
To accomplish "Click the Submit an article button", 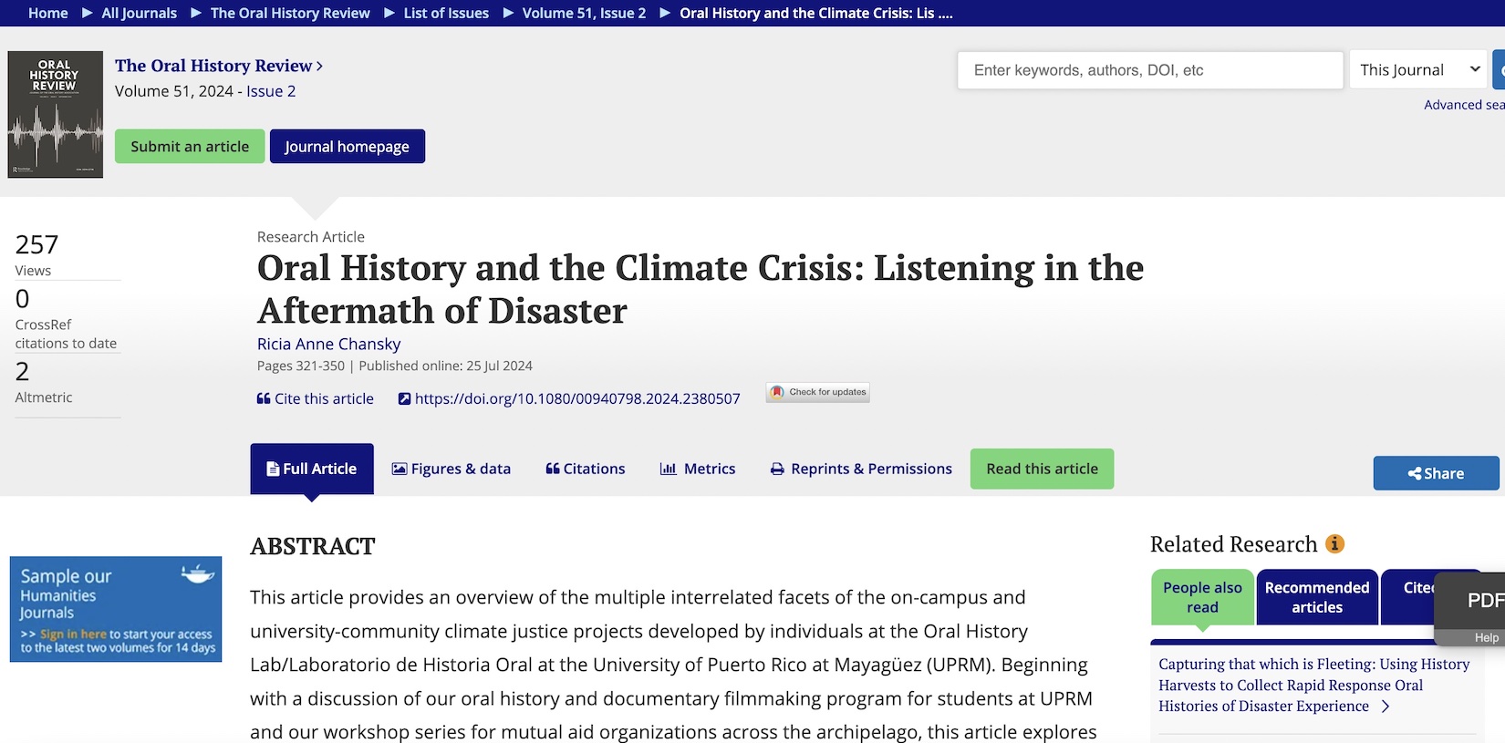I will (x=190, y=147).
